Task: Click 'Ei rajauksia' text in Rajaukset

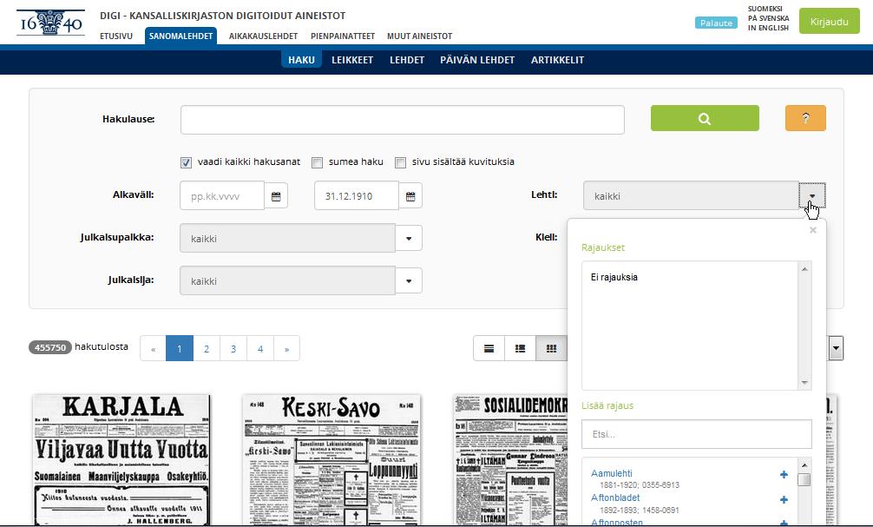Action: (614, 278)
